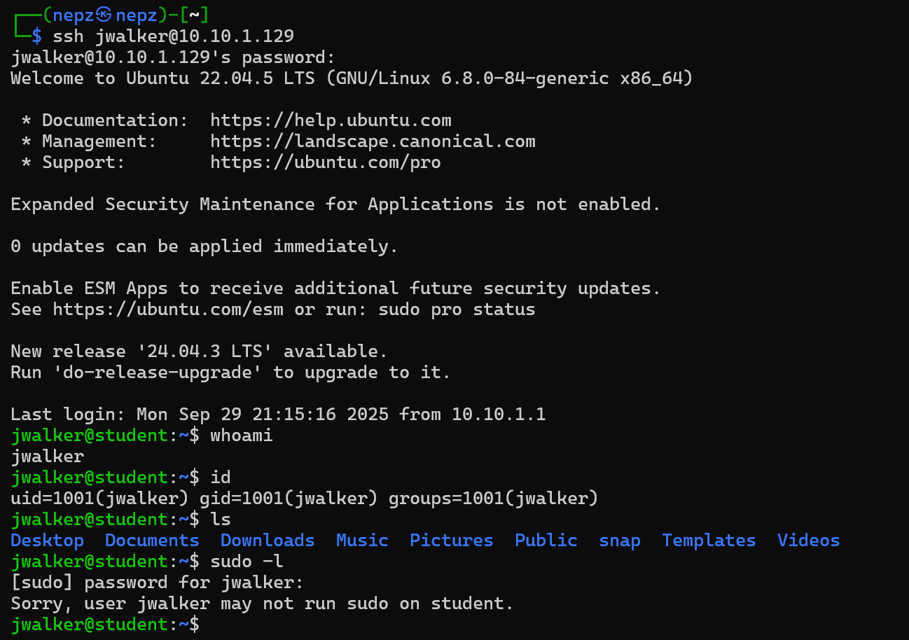Open the help.ubuntu.com documentation link

[331, 120]
